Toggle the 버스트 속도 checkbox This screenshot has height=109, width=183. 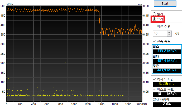154,90
